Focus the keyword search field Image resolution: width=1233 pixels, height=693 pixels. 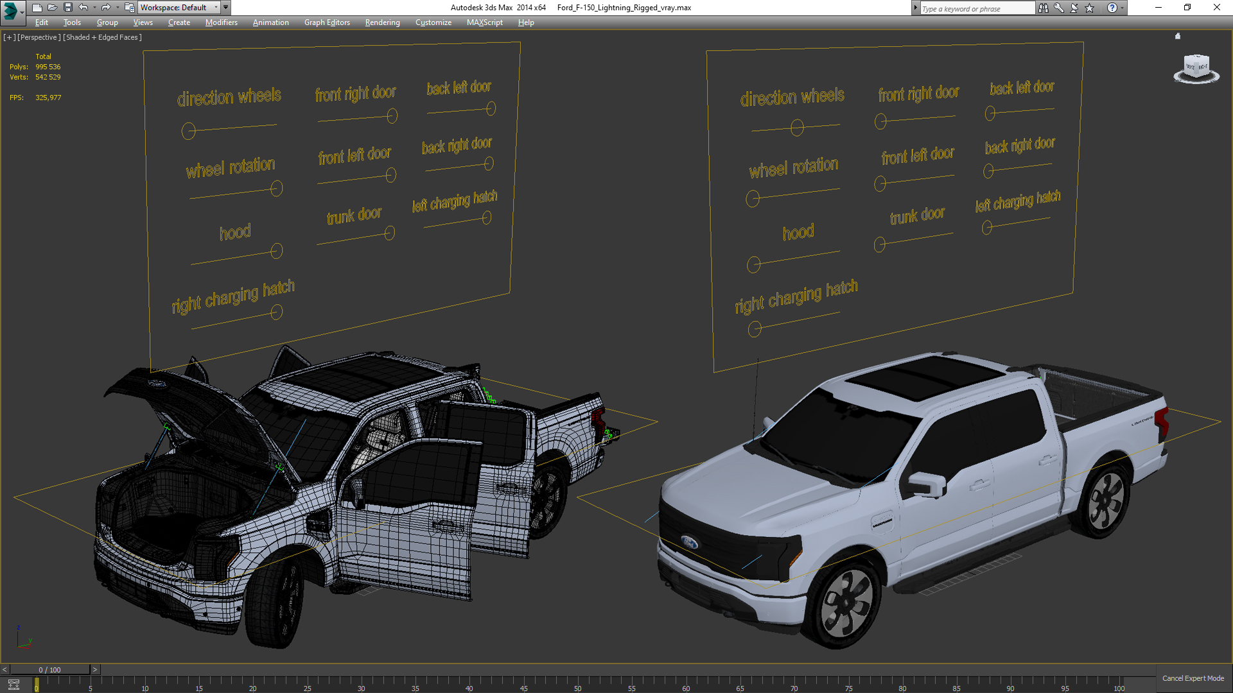click(977, 8)
